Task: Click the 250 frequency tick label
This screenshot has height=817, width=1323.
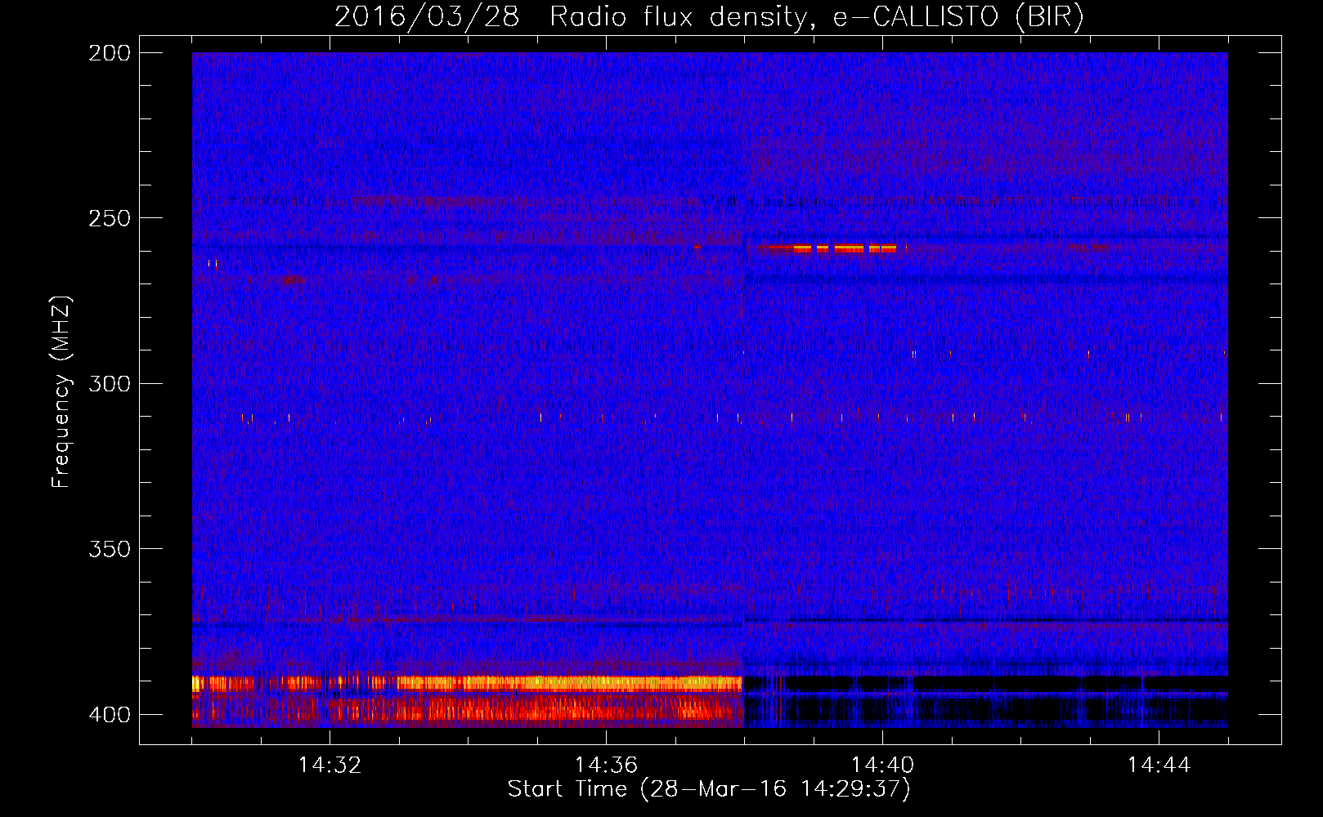Action: coord(110,218)
